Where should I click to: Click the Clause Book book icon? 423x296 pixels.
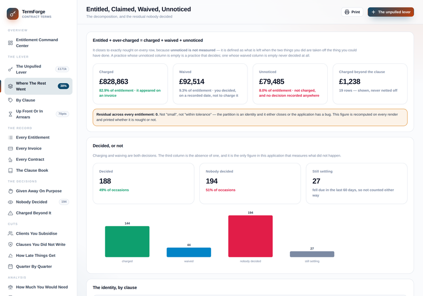coord(10,170)
